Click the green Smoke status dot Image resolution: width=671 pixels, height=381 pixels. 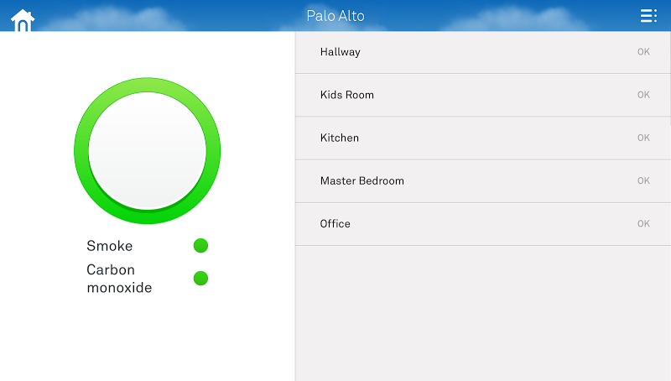click(x=200, y=246)
